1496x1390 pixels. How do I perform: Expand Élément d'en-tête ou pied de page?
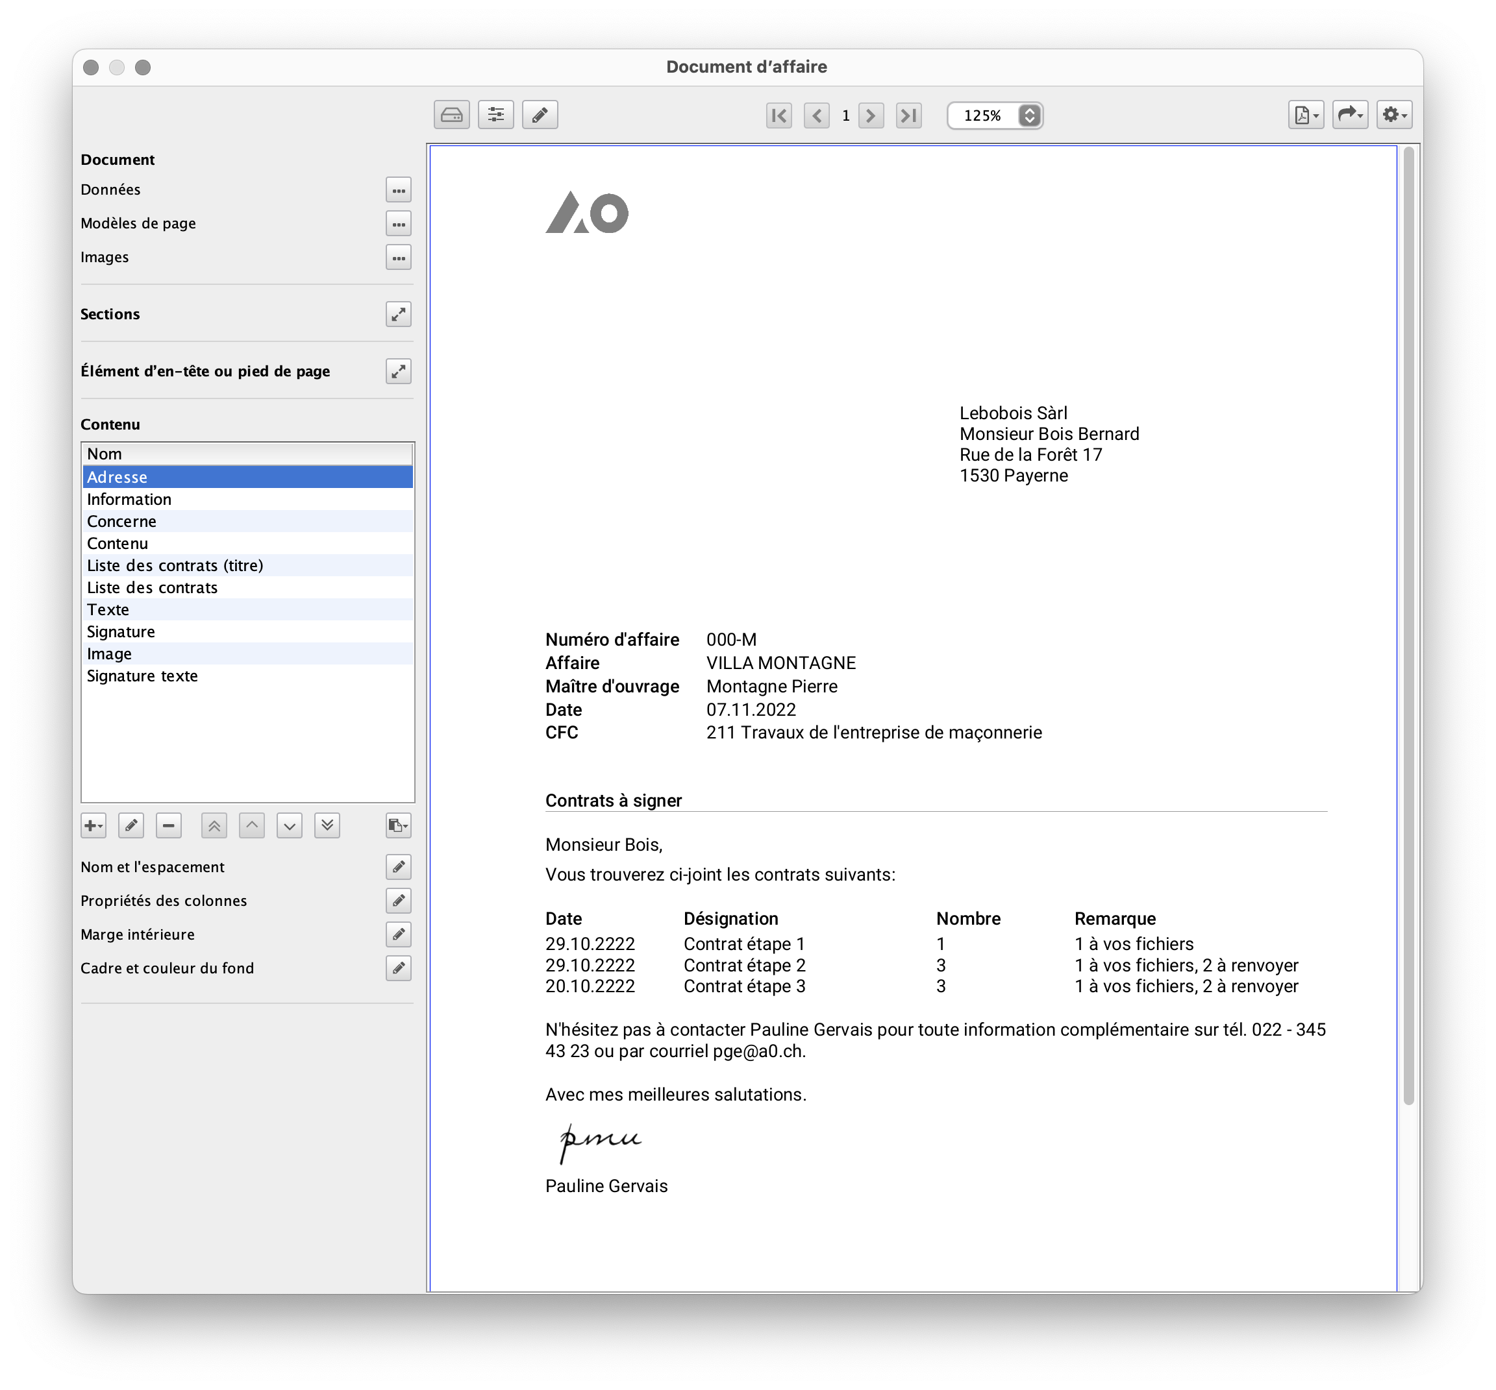(x=399, y=372)
